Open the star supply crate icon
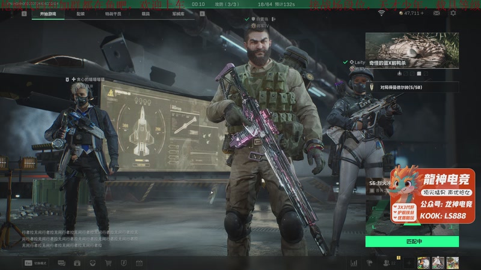Screen dimensions: 481x270 click(x=77, y=263)
